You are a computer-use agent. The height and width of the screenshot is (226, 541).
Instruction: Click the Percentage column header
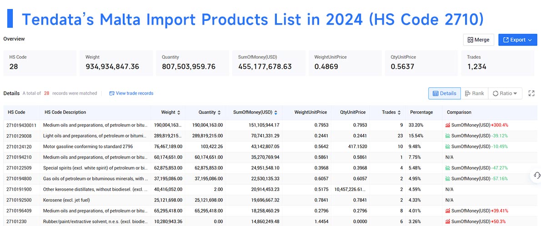coord(421,112)
